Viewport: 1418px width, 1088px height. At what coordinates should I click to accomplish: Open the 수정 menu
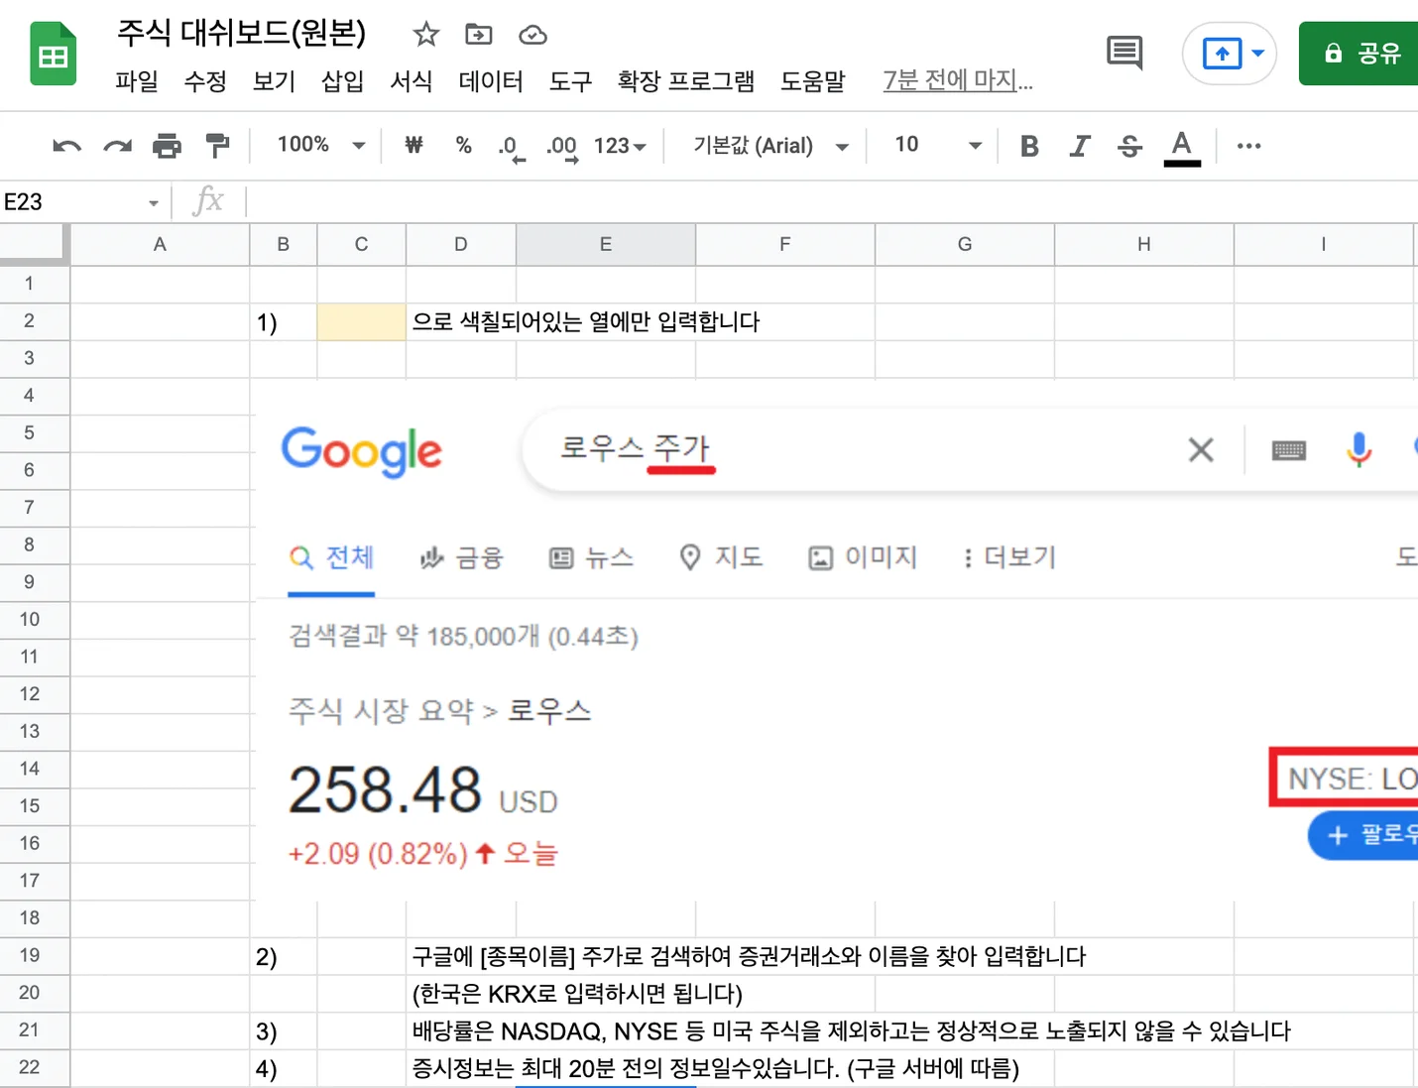point(205,81)
